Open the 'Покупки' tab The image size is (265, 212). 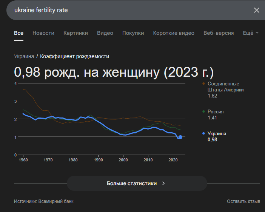[x=133, y=33]
